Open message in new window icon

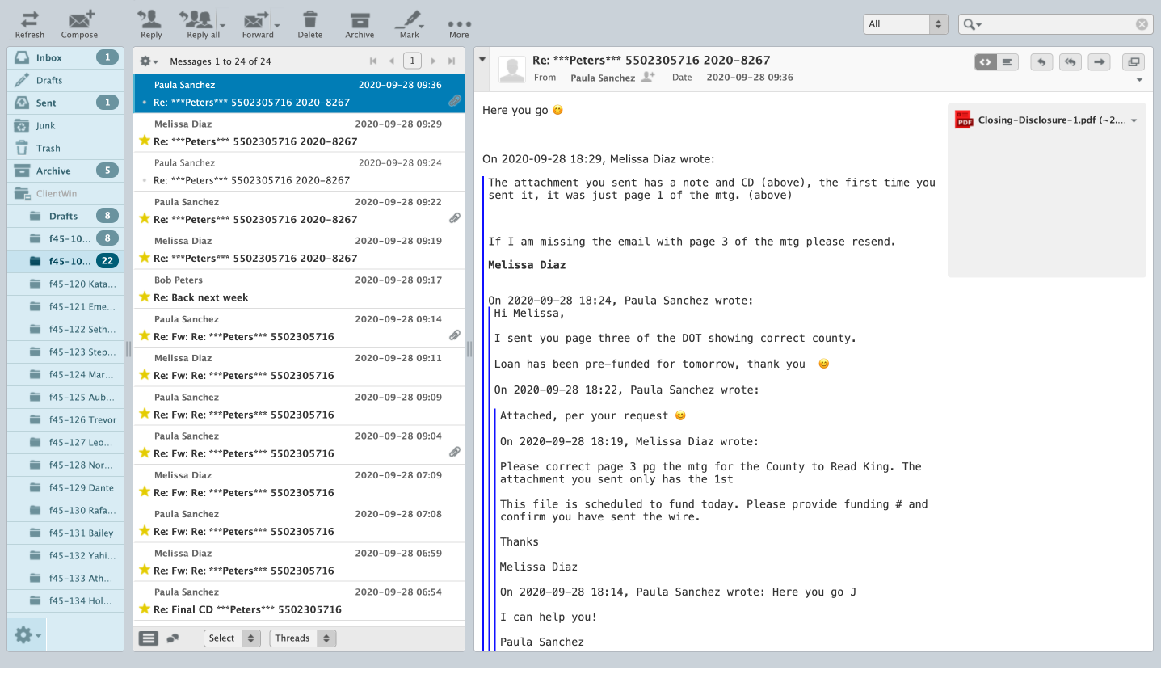1134,62
